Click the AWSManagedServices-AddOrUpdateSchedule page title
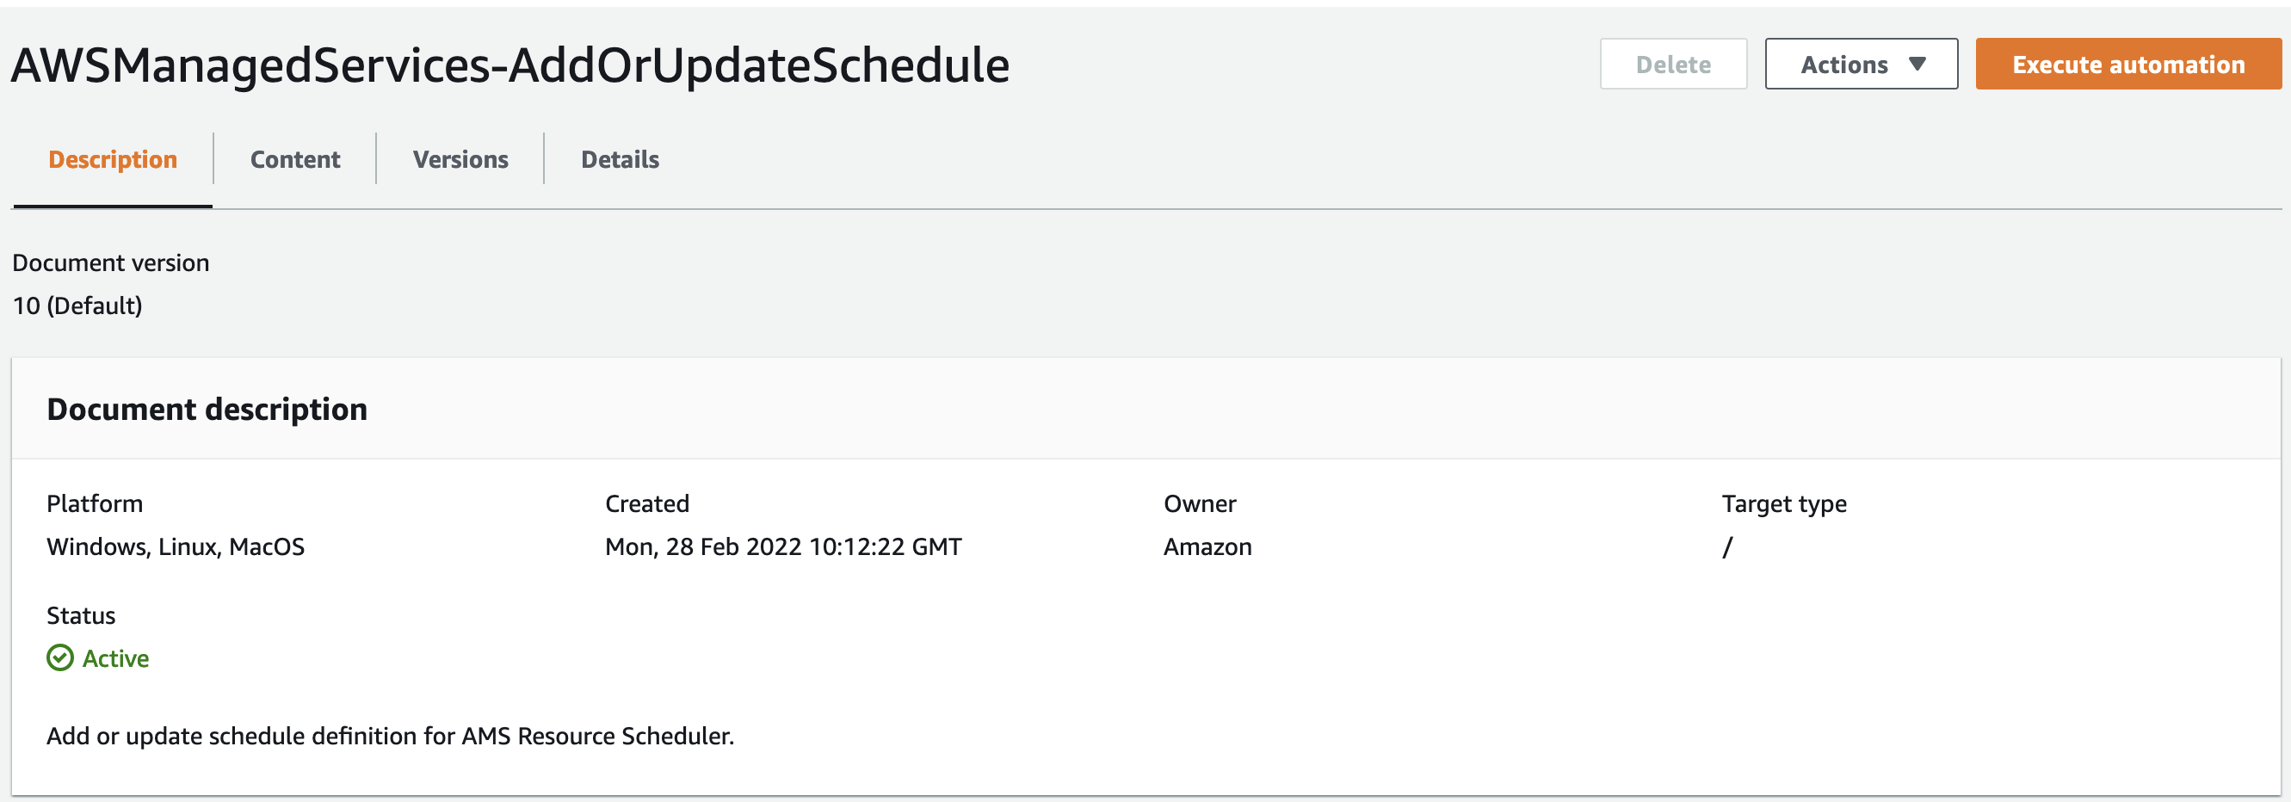2291x802 pixels. click(510, 64)
